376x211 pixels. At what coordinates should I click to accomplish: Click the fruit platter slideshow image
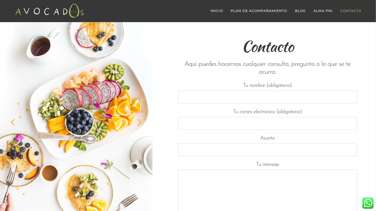point(76,117)
